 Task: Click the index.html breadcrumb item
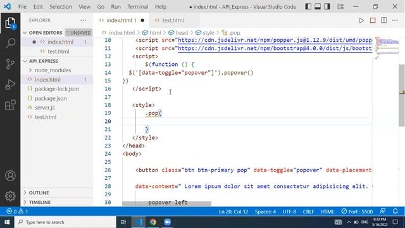pos(118,33)
